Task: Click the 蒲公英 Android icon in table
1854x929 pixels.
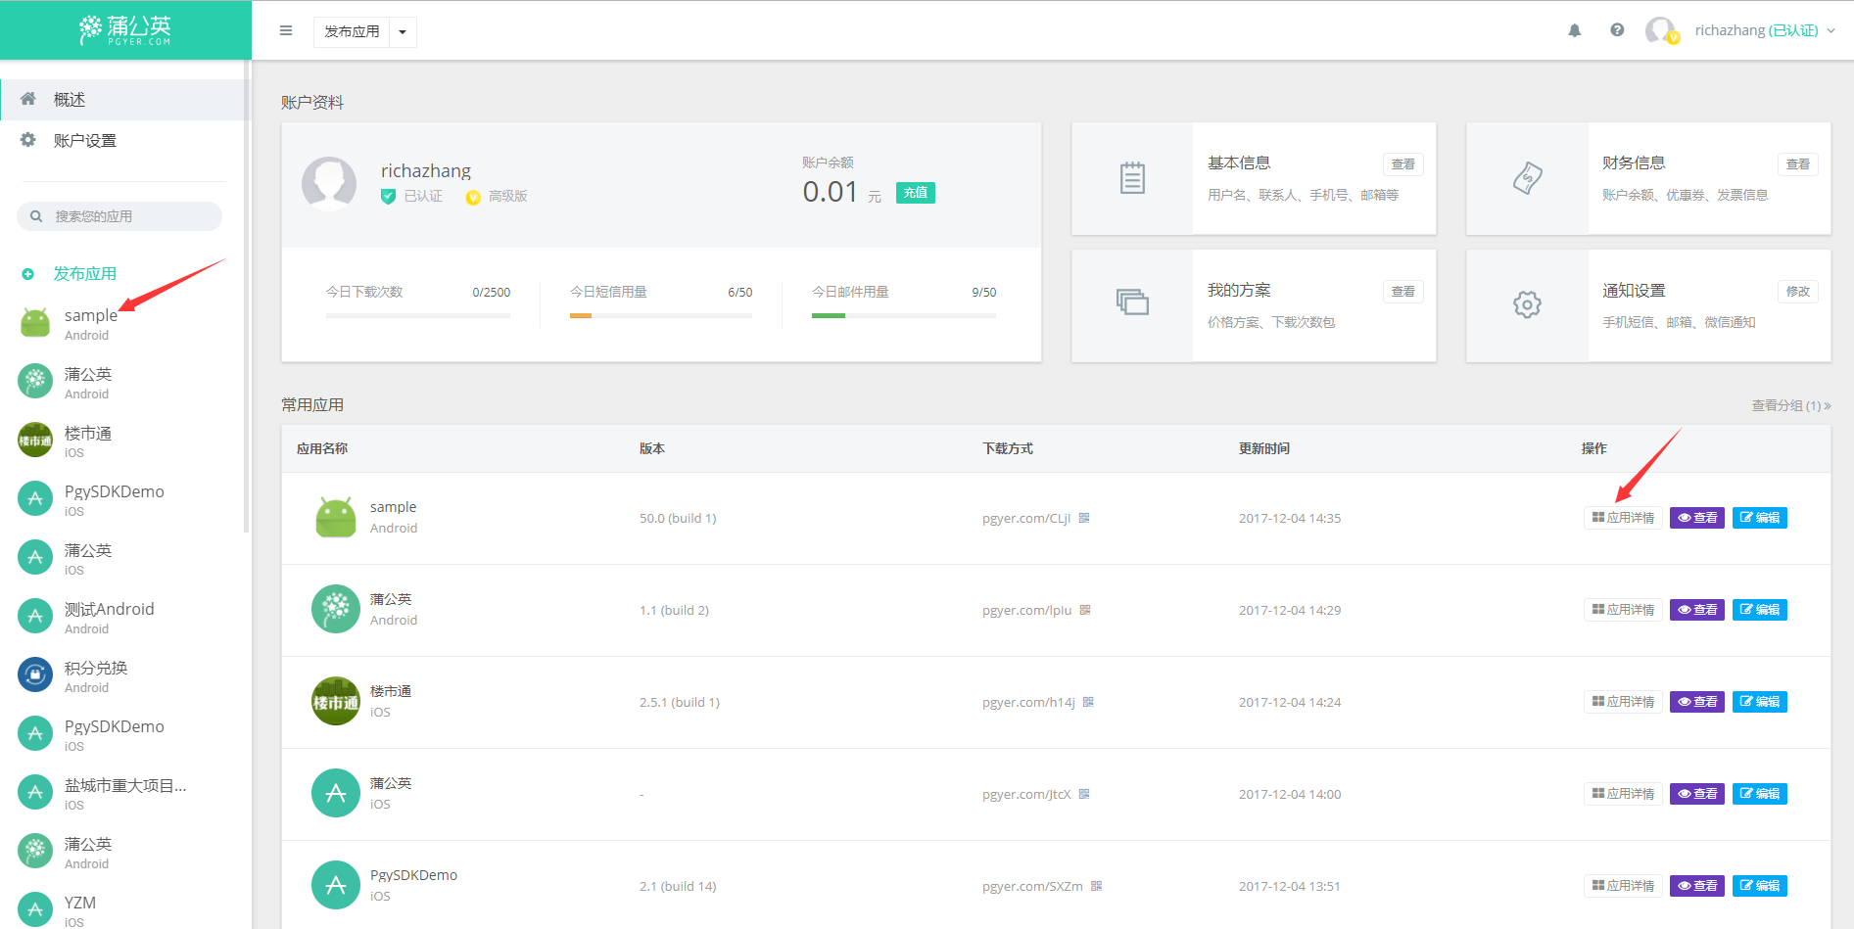Action: click(336, 609)
